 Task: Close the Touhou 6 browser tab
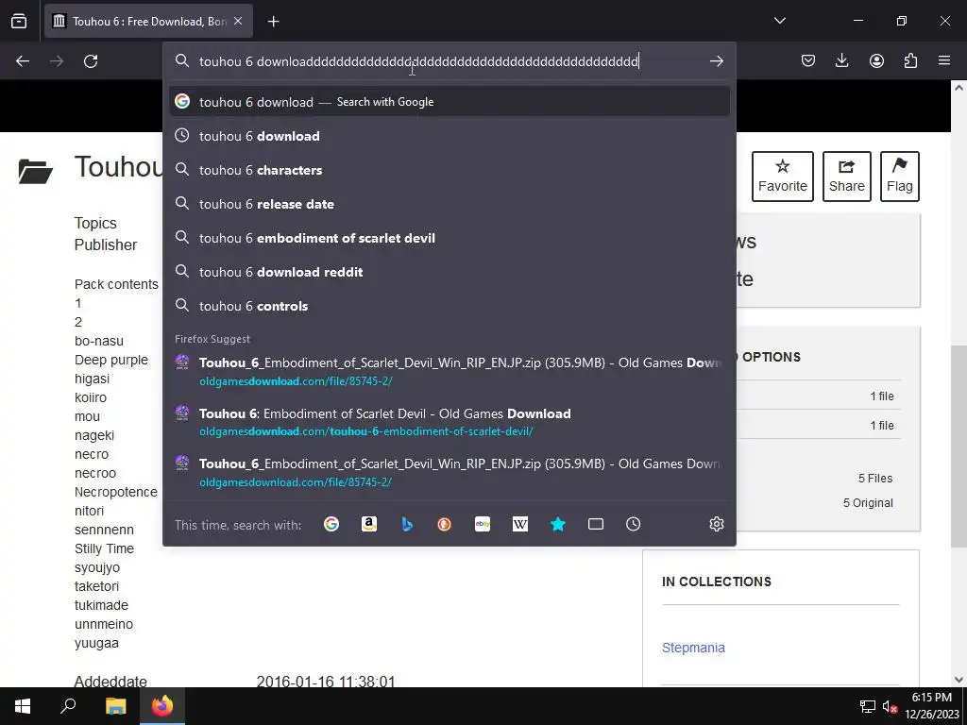[x=238, y=21]
